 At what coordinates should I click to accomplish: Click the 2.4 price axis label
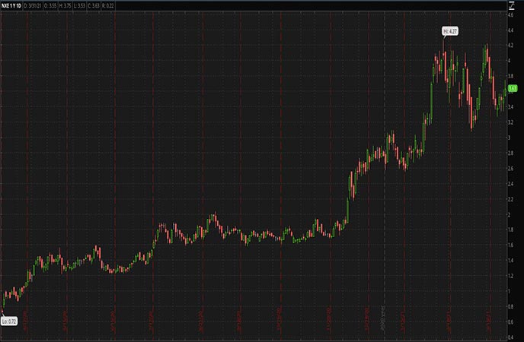click(x=511, y=184)
